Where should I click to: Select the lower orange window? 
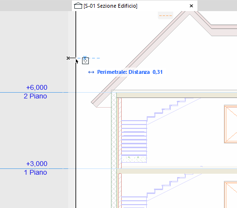[231, 194]
